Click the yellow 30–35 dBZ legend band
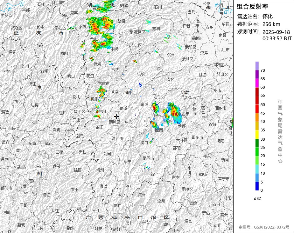Screen dimensions: 294x233 click(x=257, y=135)
